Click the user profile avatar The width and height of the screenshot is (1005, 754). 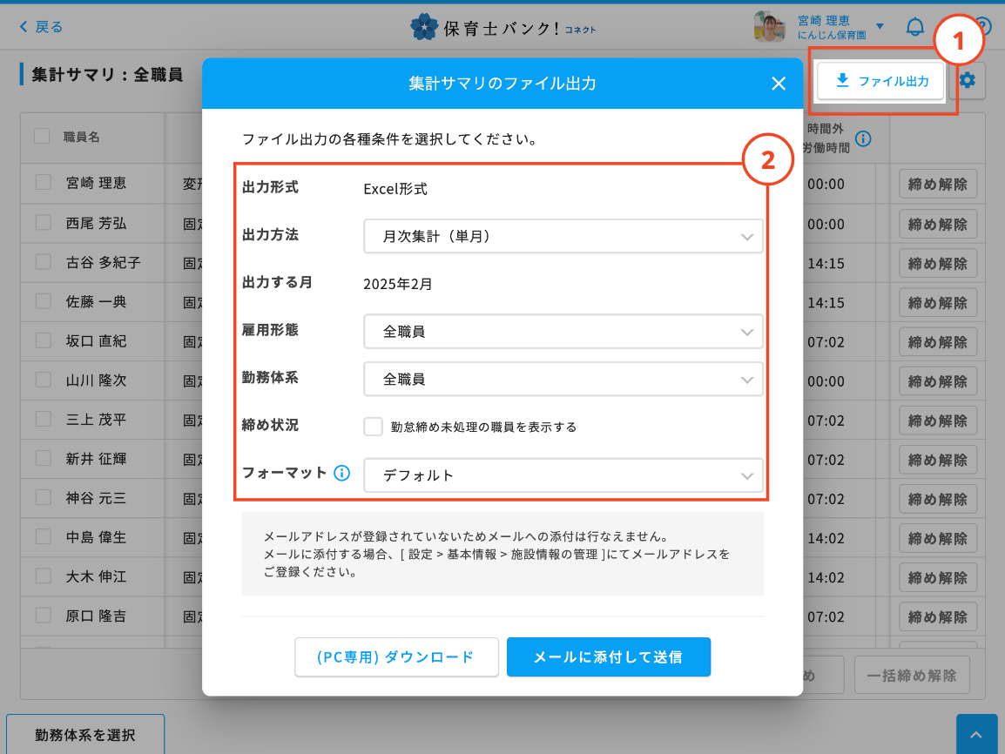pos(769,27)
